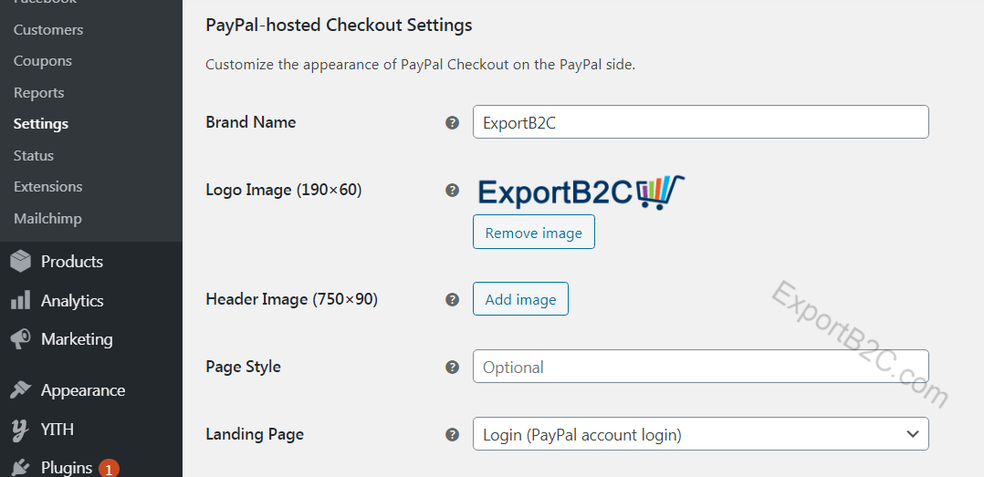Click the Appearance paintbrush icon
This screenshot has height=477, width=984.
tap(20, 389)
